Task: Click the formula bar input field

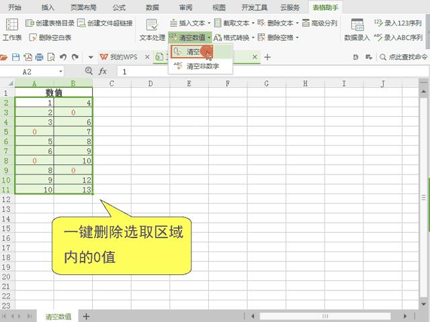Action: 273,72
